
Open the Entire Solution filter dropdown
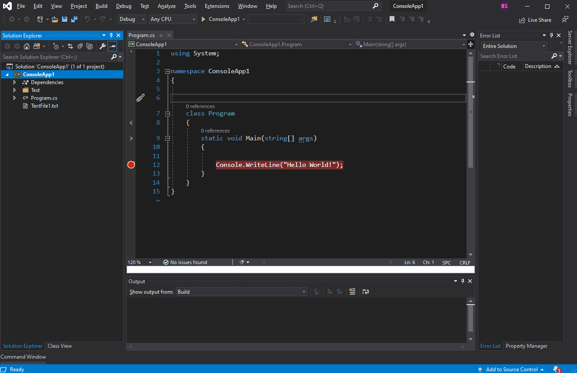click(514, 46)
